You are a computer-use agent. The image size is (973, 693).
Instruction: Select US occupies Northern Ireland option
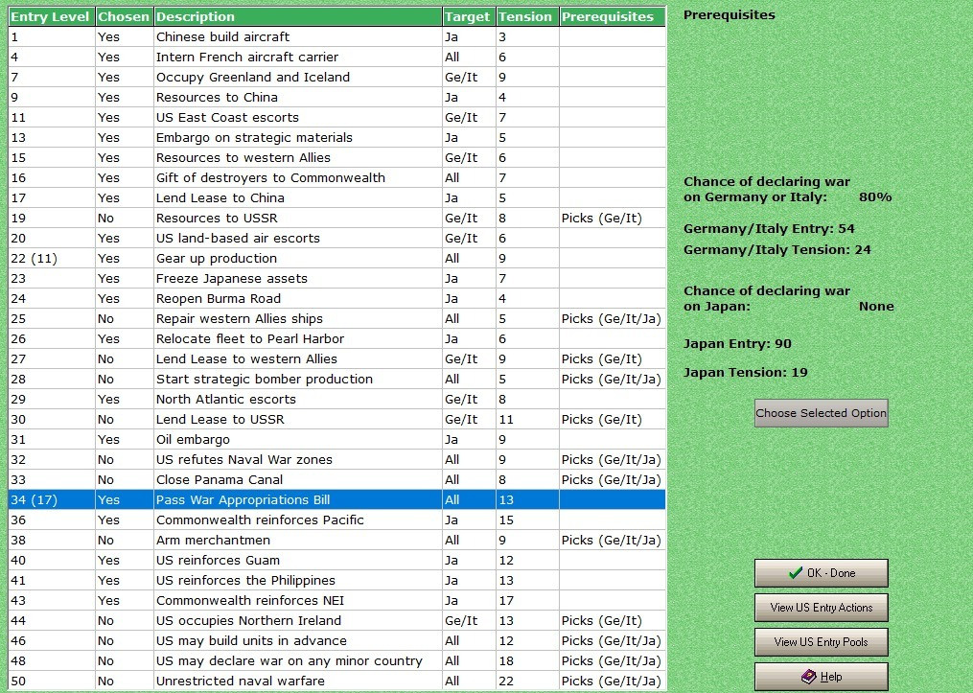[x=336, y=620]
